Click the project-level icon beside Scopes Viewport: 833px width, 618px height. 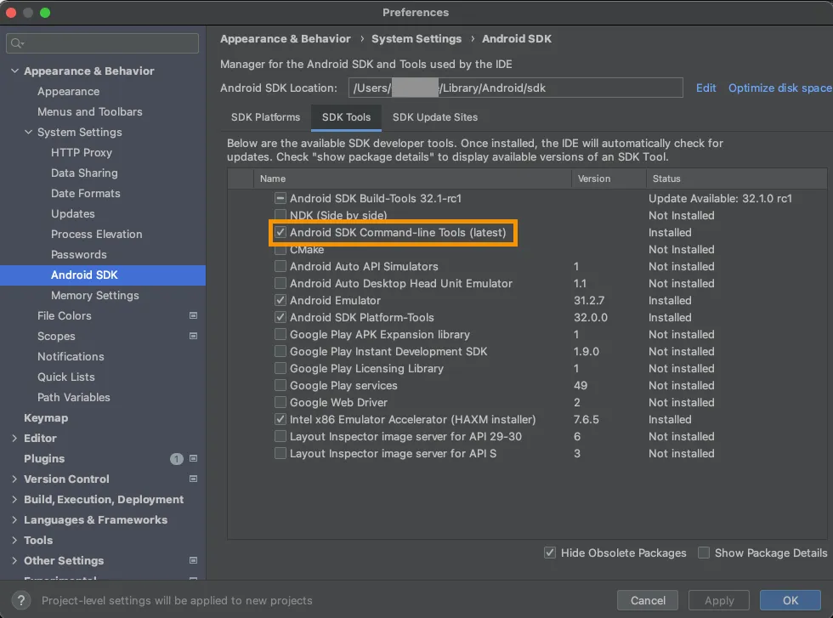pos(194,336)
